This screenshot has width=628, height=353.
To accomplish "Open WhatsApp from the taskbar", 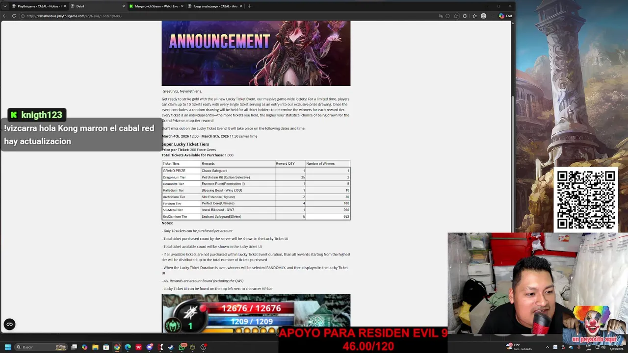I will pyautogui.click(x=182, y=347).
